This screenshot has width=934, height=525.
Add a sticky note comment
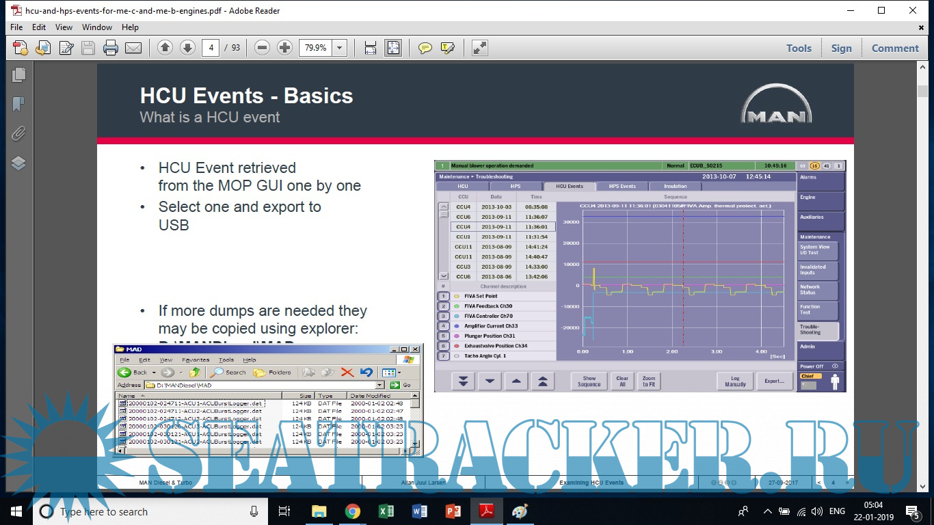pyautogui.click(x=425, y=48)
